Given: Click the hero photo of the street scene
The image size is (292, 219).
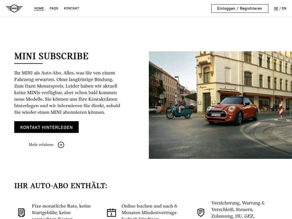Looking at the screenshot, I should pyautogui.click(x=220, y=105).
